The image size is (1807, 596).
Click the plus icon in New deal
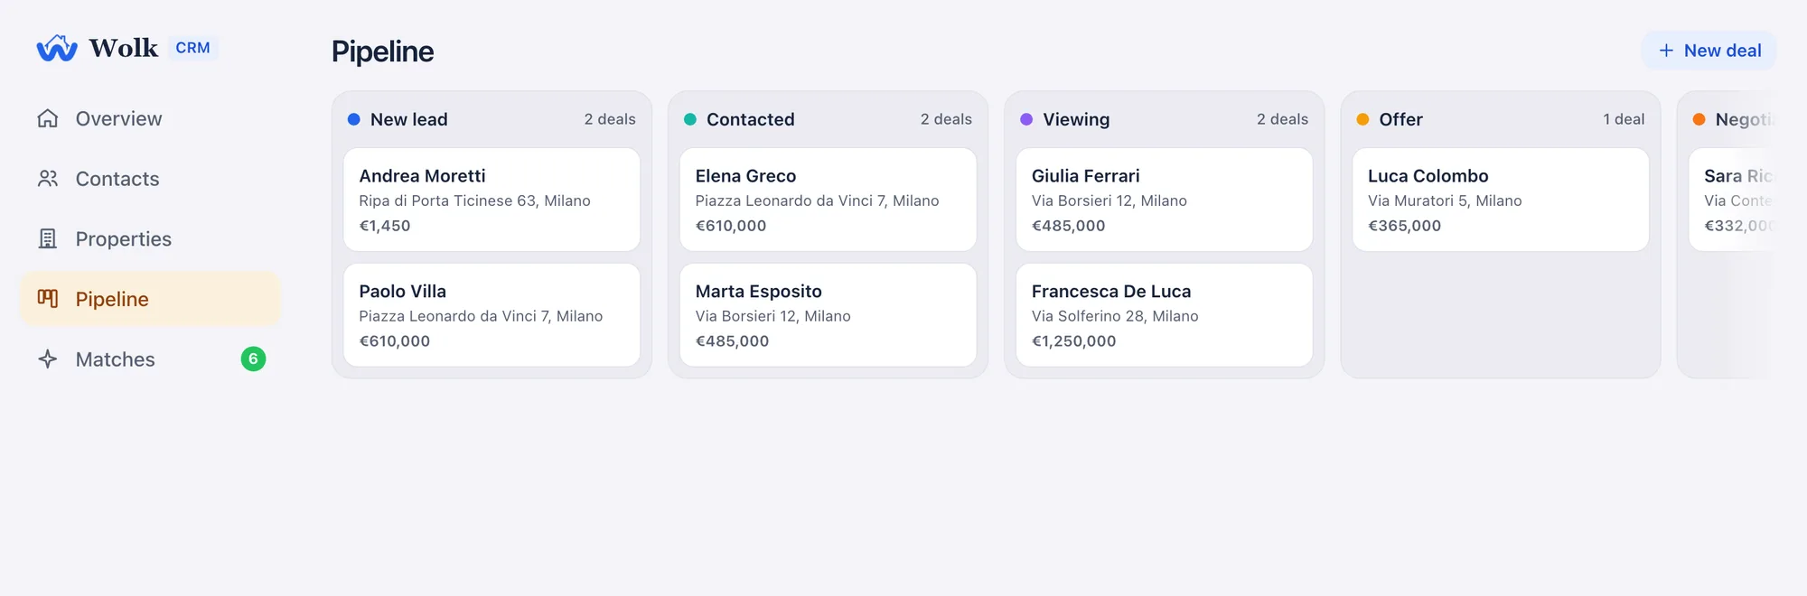1666,51
